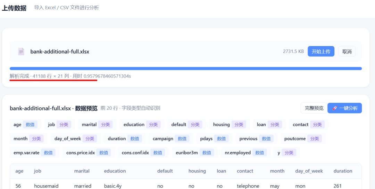Screen dimensions: 375x189
Task: Click the duration table column header
Action: tap(343, 171)
